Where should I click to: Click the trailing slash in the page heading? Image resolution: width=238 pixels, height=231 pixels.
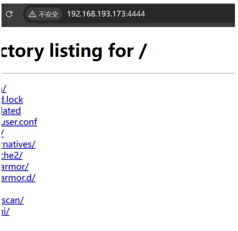click(143, 51)
